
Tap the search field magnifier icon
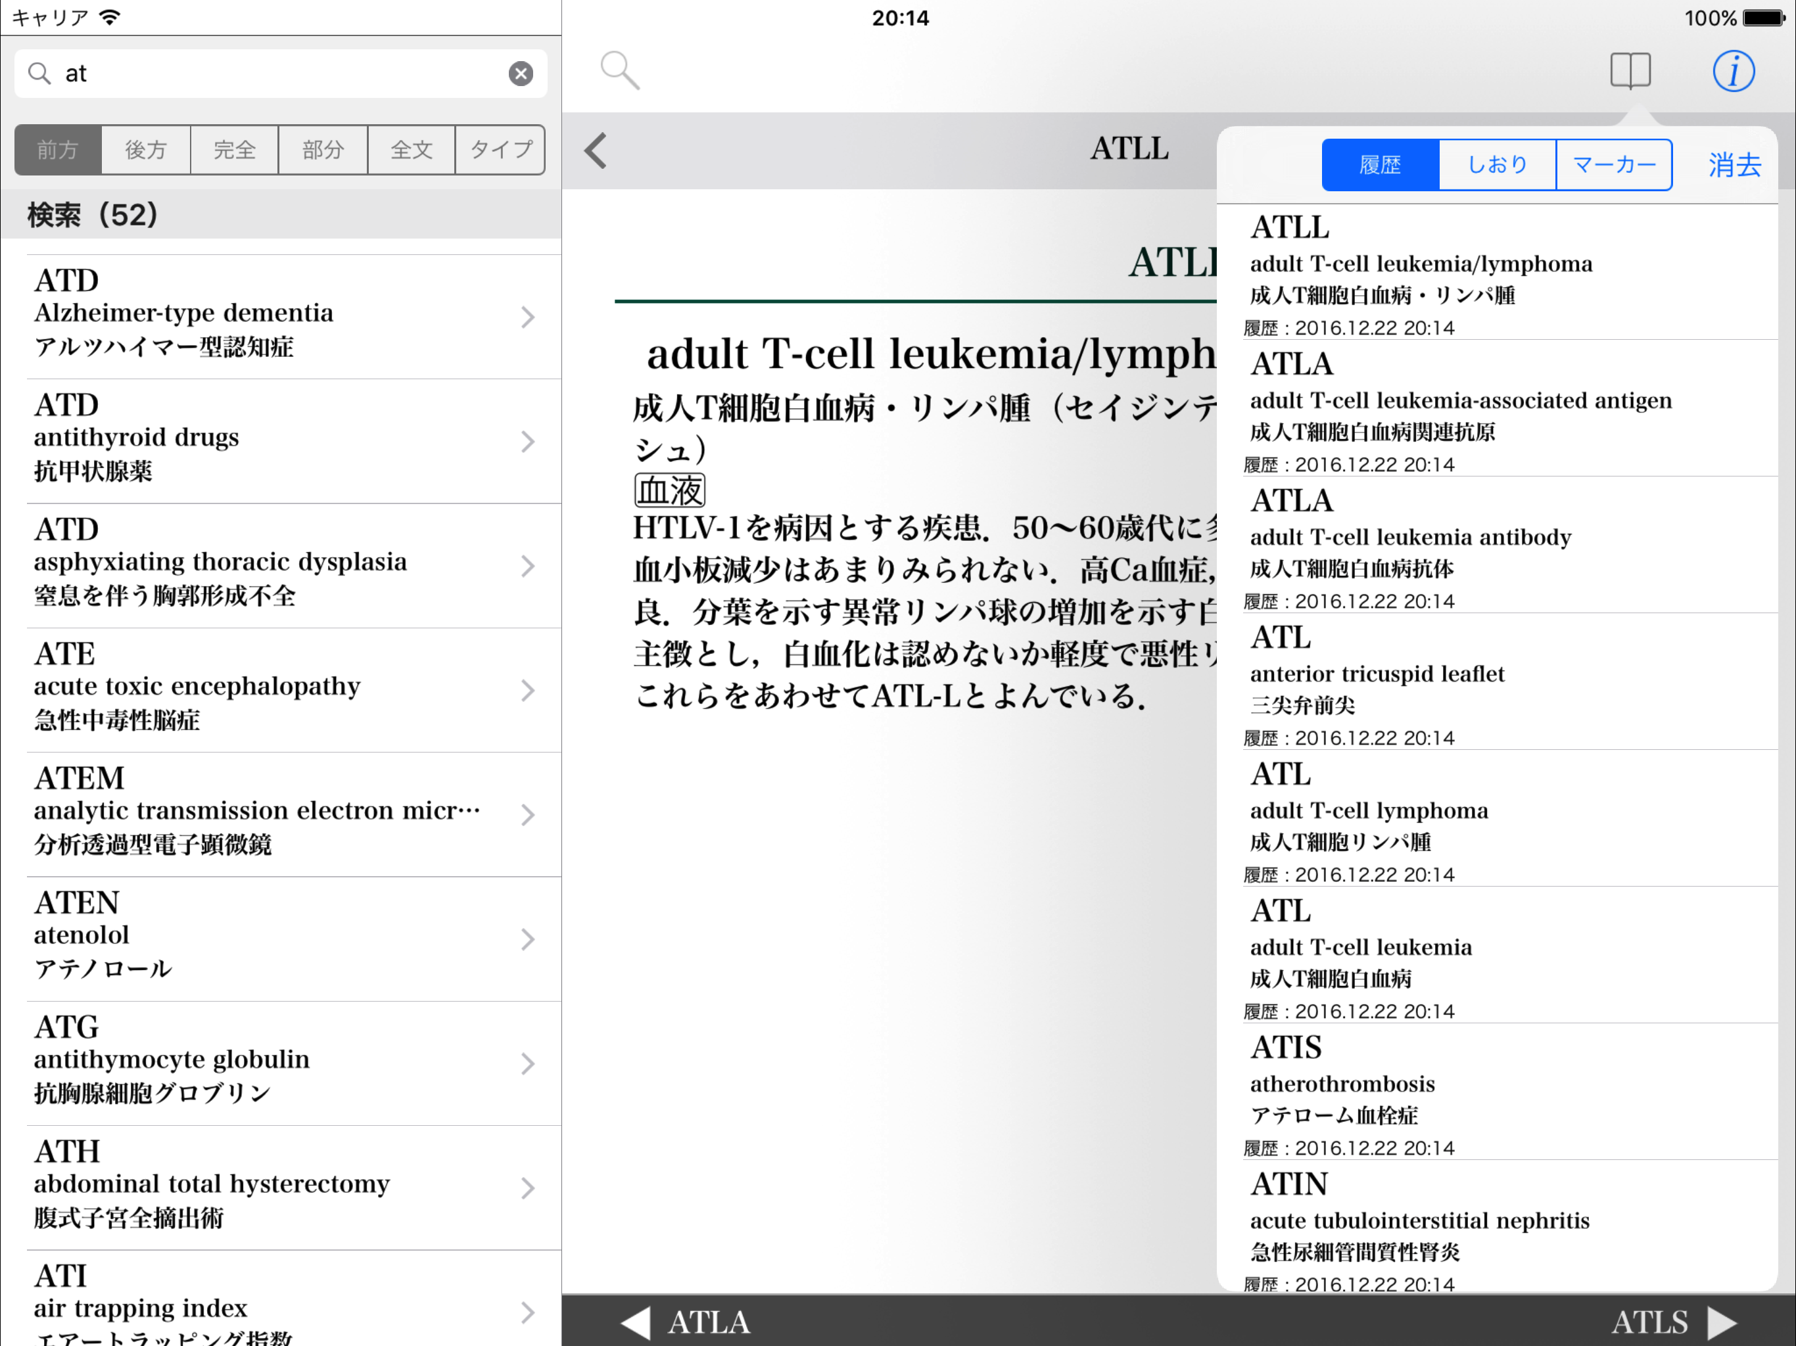click(39, 74)
